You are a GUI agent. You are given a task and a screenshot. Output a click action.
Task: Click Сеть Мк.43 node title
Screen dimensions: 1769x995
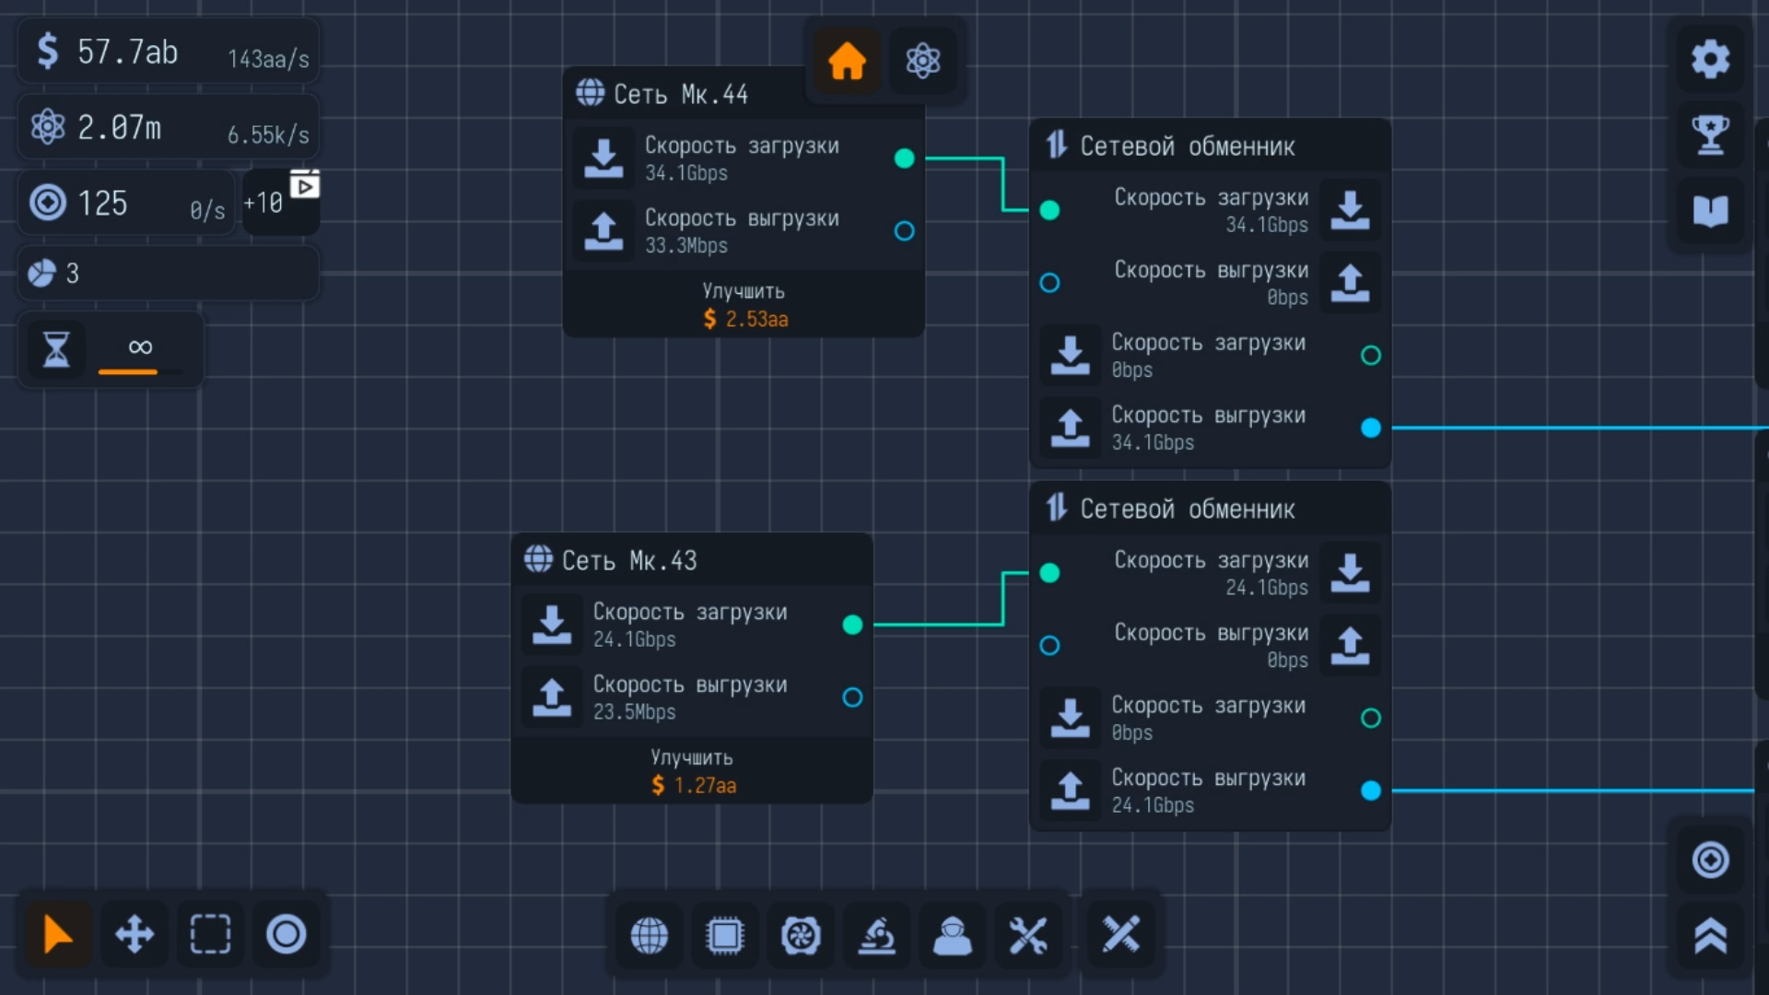click(629, 560)
